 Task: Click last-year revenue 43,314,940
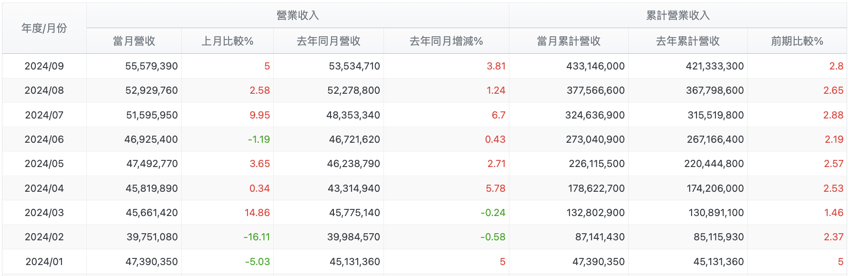[x=354, y=188]
